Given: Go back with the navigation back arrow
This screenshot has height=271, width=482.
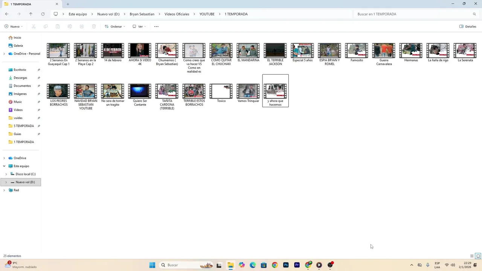Looking at the screenshot, I should click(x=7, y=14).
